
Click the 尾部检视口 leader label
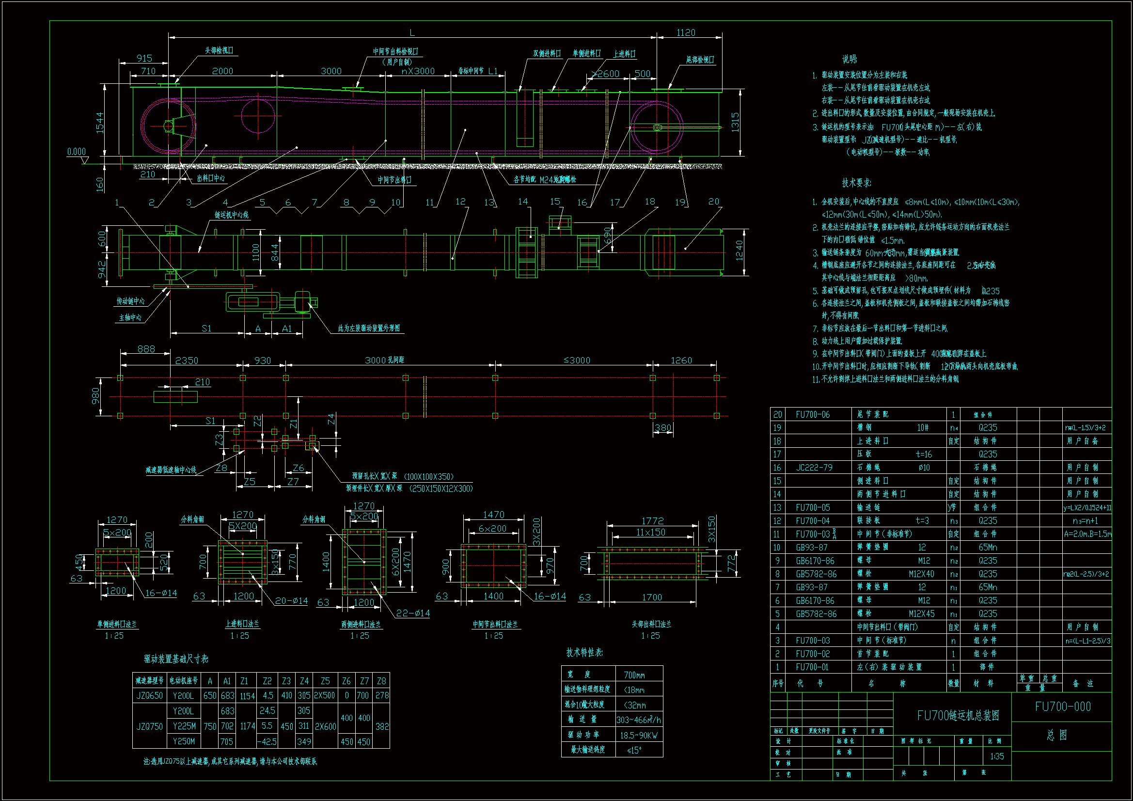[x=700, y=60]
